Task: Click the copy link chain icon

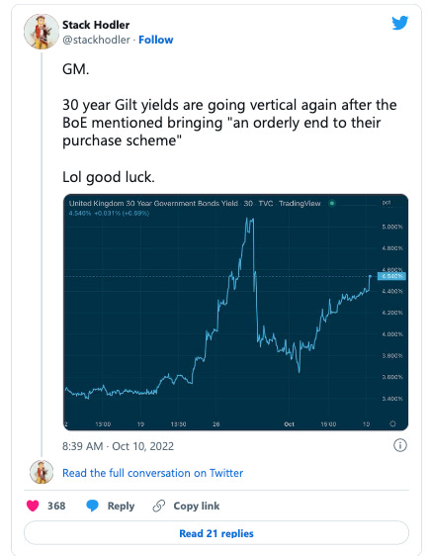Action: 159,506
